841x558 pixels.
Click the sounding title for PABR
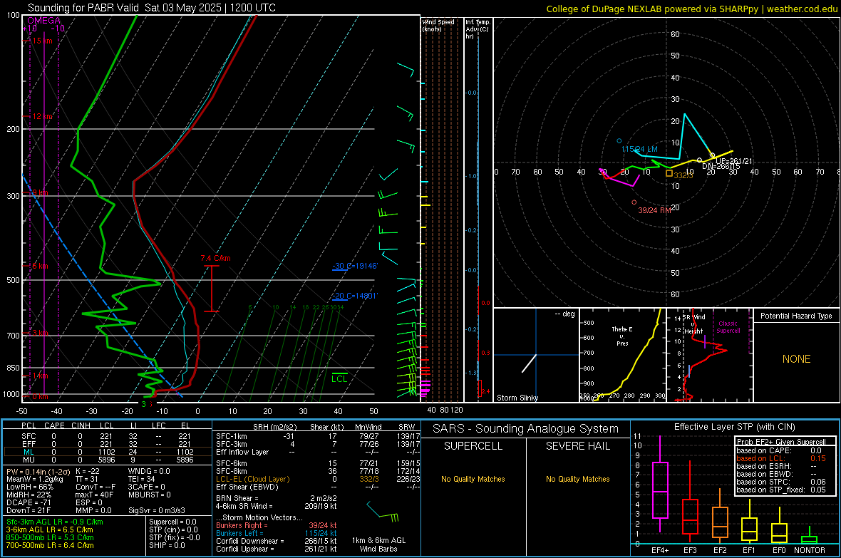[x=152, y=8]
